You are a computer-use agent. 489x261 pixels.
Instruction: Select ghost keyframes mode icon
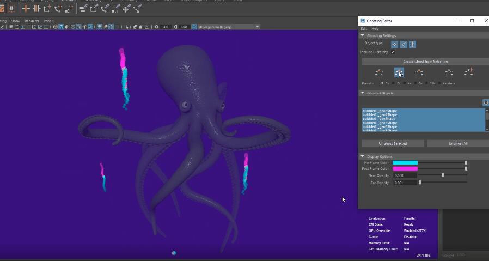(449, 72)
